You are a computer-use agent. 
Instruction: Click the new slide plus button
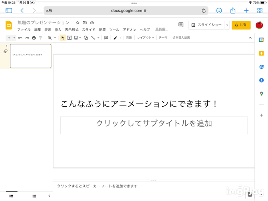point(9,38)
